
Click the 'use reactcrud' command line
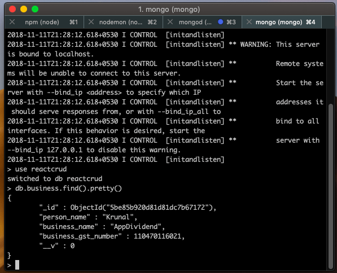coord(41,169)
